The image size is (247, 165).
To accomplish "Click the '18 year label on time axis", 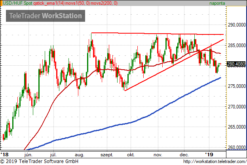I will tap(5, 154).
